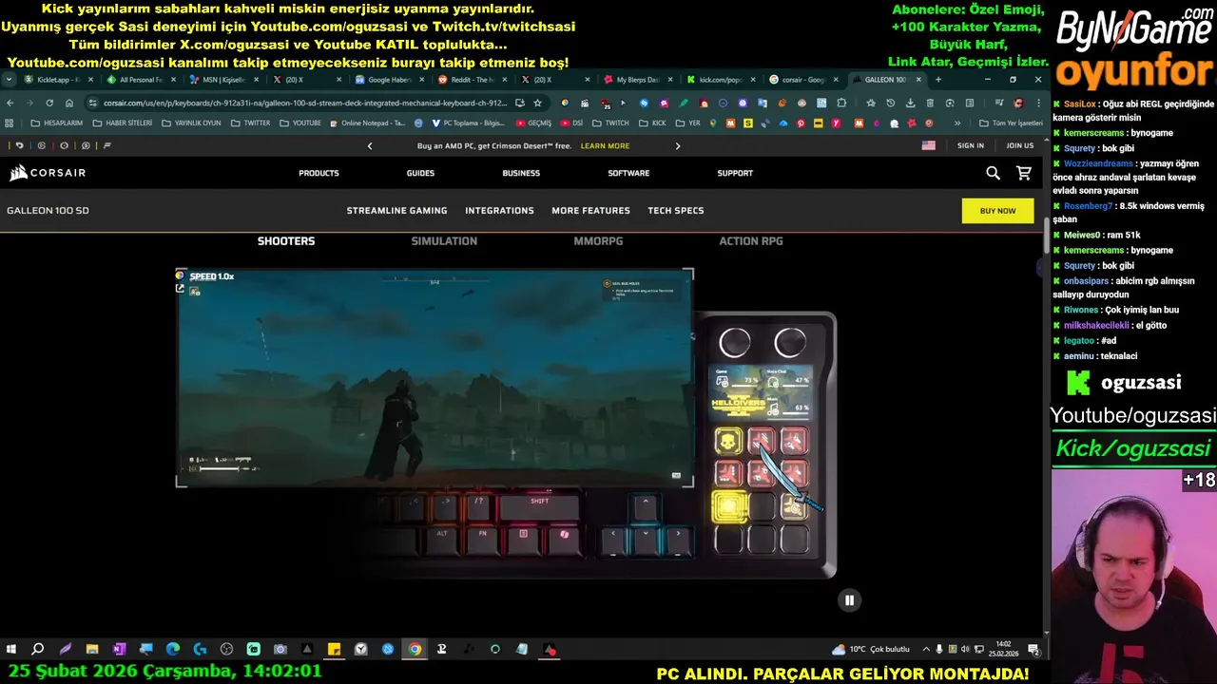
Task: Switch to Reddit browser tab
Action: (473, 80)
